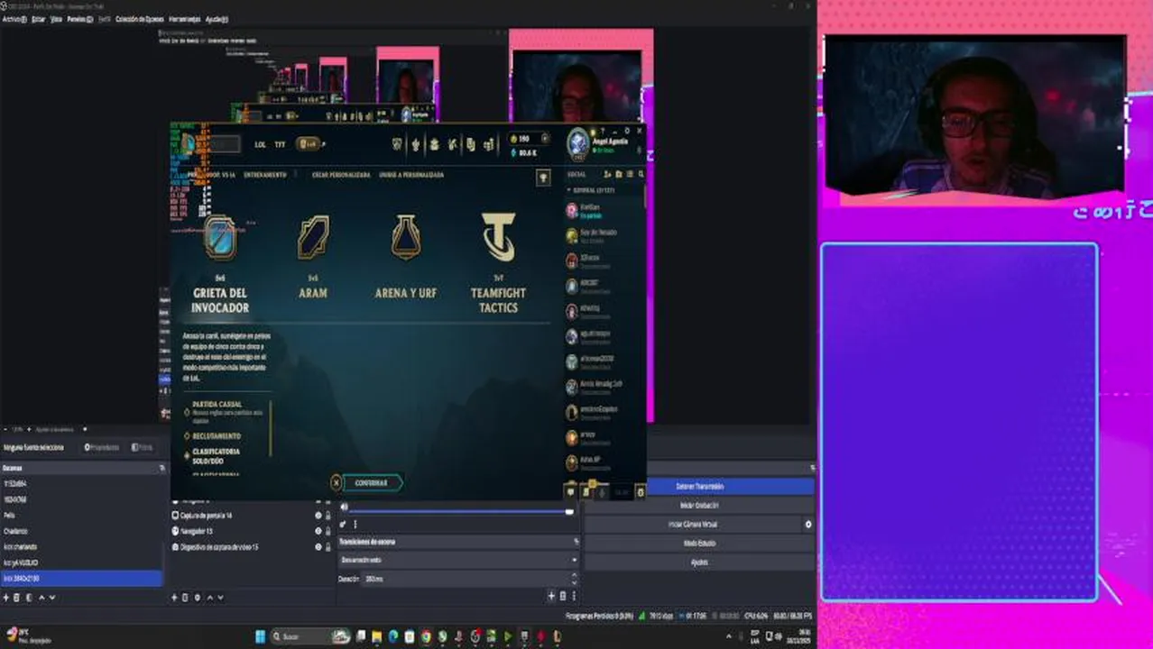Image resolution: width=1153 pixels, height=649 pixels.
Task: Adjust audio mixer volume slider
Action: pos(460,512)
